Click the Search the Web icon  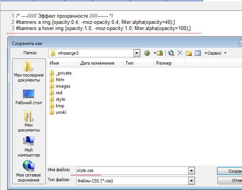point(171,53)
